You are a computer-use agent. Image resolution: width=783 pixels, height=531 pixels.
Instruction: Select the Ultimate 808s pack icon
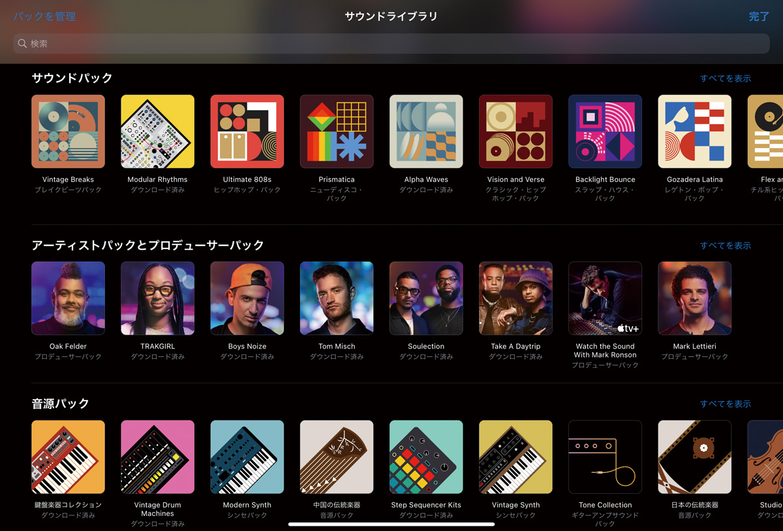click(247, 131)
